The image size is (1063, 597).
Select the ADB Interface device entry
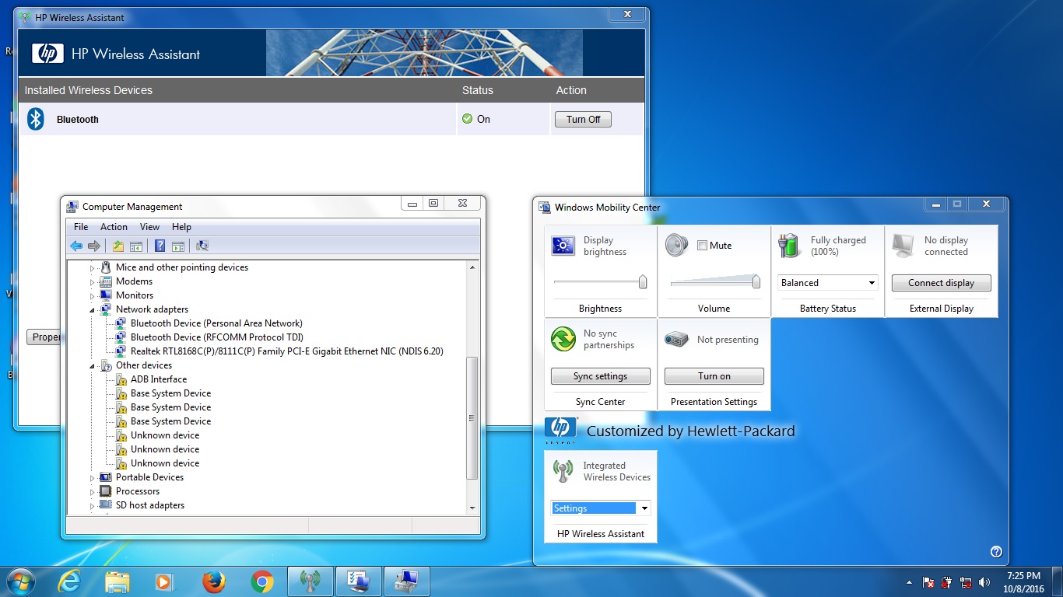158,379
